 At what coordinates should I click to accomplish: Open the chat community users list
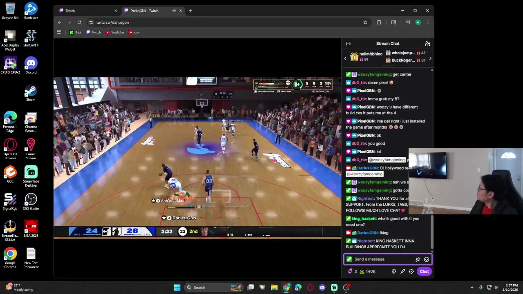[427, 44]
